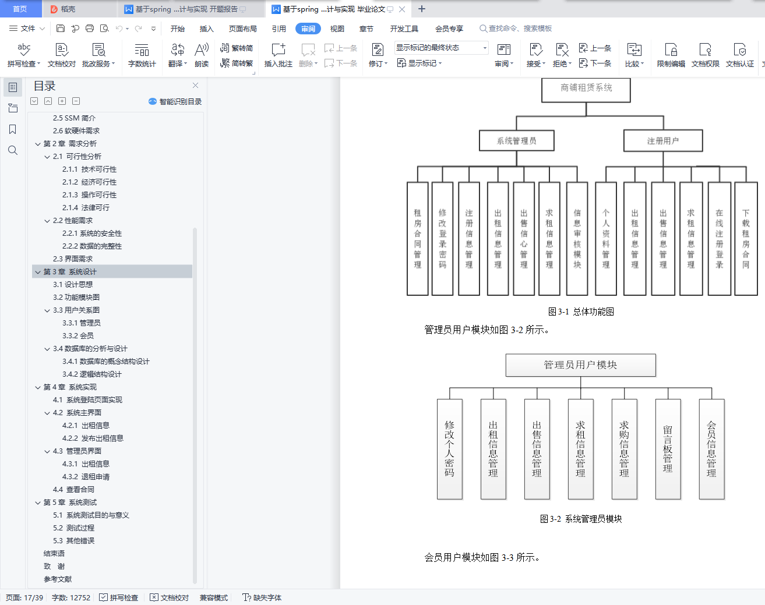The image size is (765, 605).
Task: Click 智能识别目录 smart outline detection
Action: [175, 101]
